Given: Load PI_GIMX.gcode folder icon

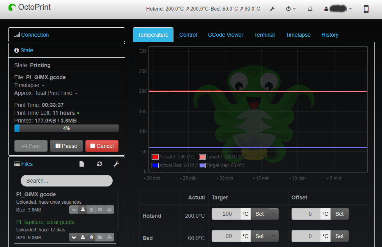Looking at the screenshot, I should coord(100,210).
